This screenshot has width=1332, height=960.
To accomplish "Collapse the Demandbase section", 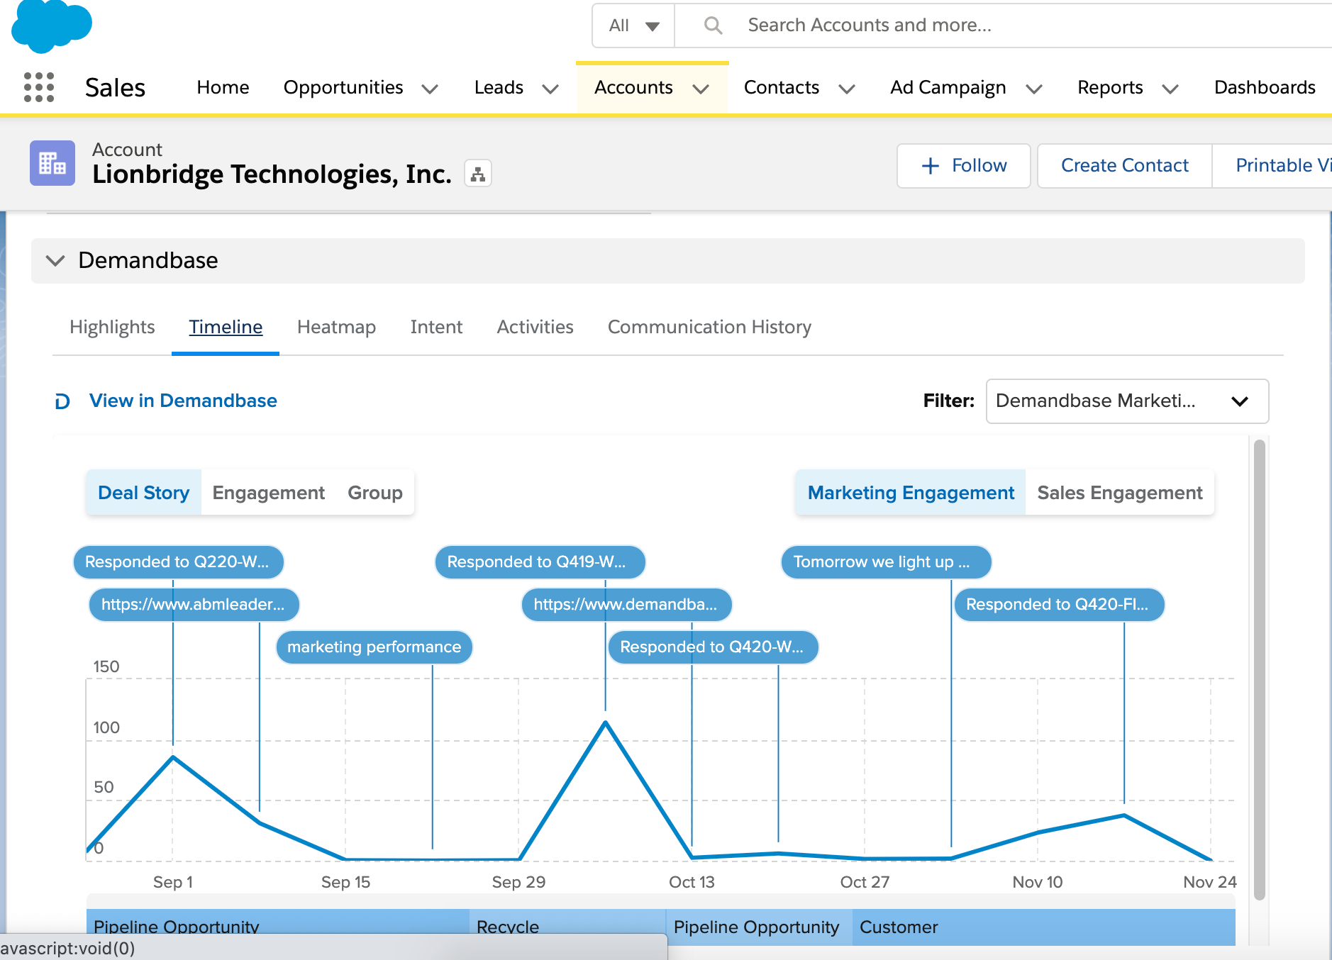I will (55, 260).
